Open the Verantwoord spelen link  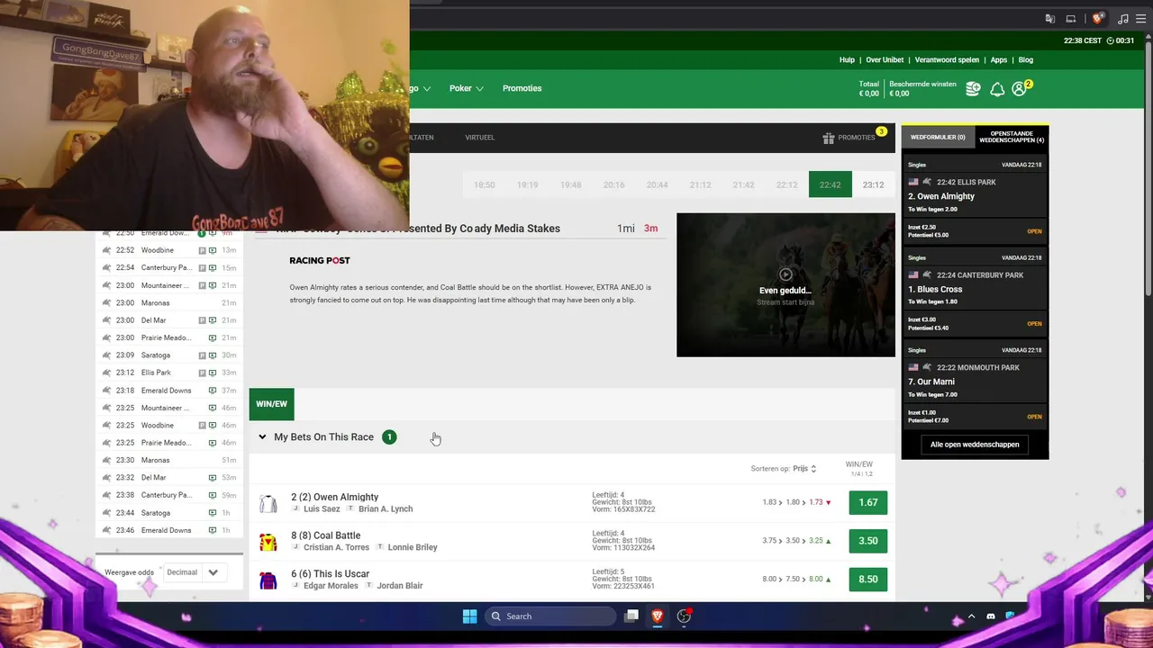(947, 60)
